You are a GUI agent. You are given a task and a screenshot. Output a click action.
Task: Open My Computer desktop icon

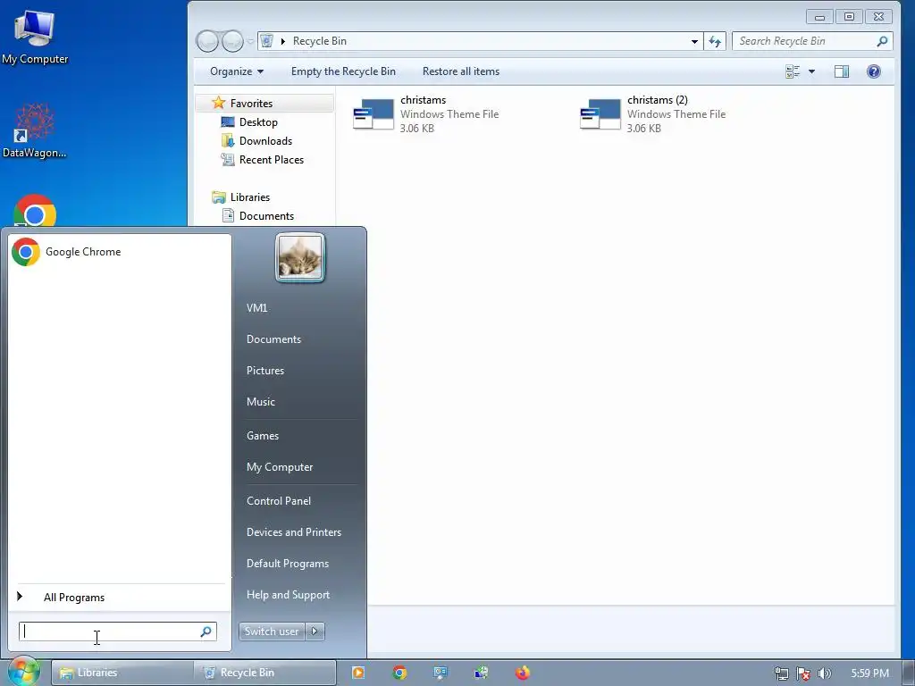[x=35, y=37]
